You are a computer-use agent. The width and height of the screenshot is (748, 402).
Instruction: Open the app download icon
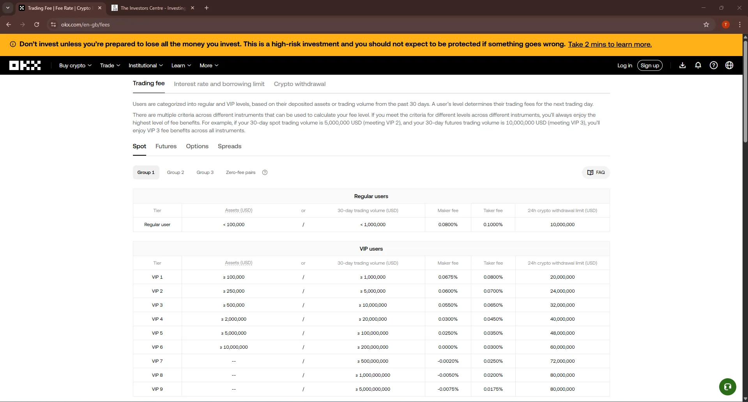[682, 65]
